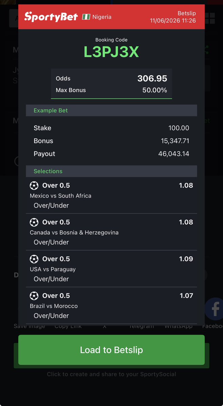Viewport: 223px width, 406px height.
Task: Click green share icon behind the popup
Action: point(207,51)
